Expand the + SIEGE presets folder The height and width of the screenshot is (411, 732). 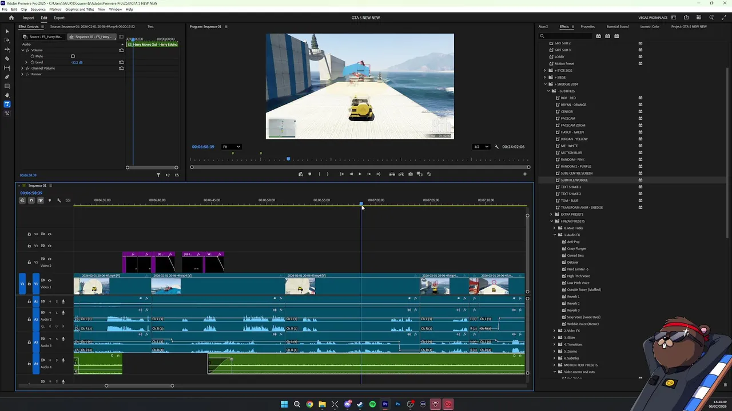pyautogui.click(x=545, y=78)
